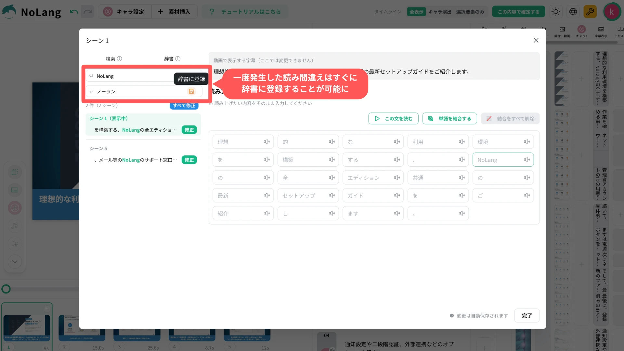Click この内容で確定する confirm button
The height and width of the screenshot is (351, 624).
click(518, 12)
